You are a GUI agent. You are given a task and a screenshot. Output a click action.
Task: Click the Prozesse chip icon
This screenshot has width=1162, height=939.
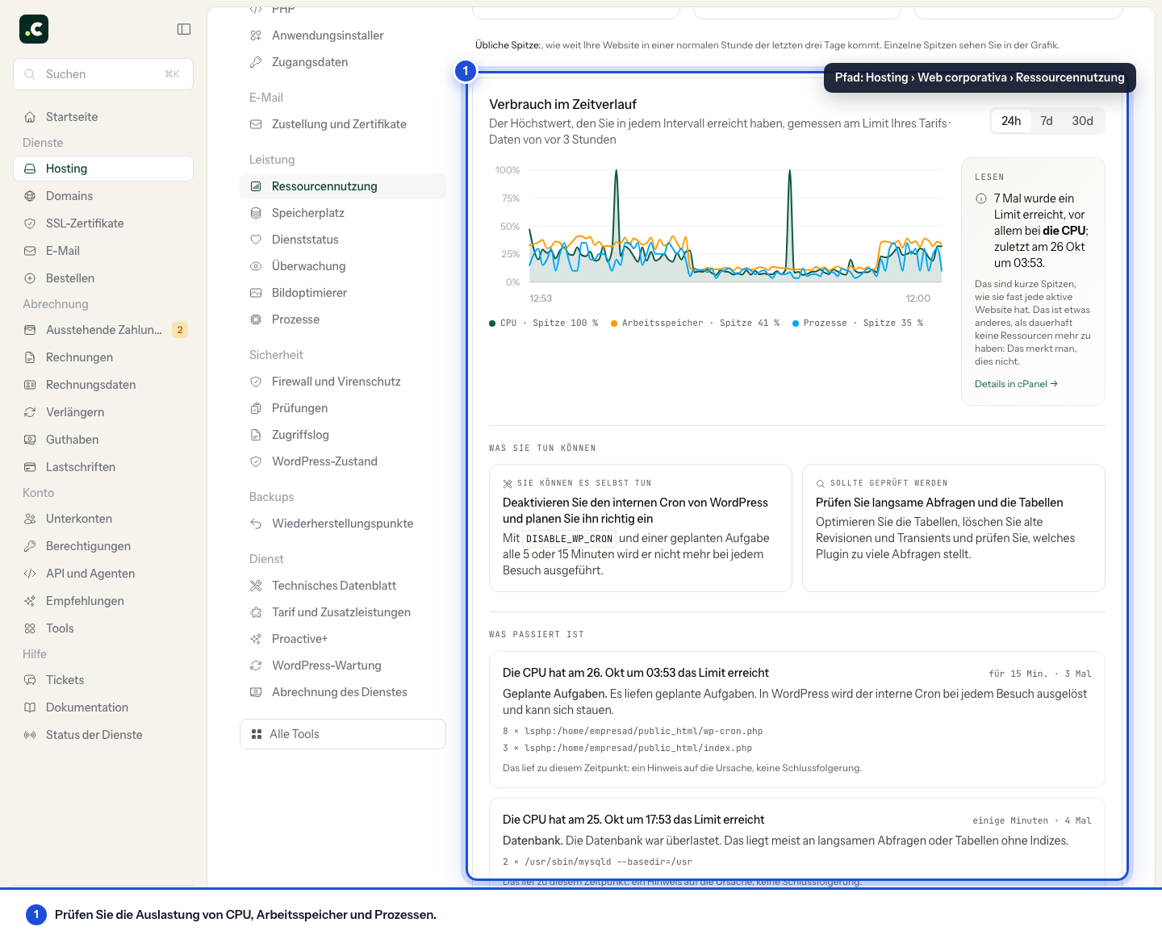coord(256,319)
